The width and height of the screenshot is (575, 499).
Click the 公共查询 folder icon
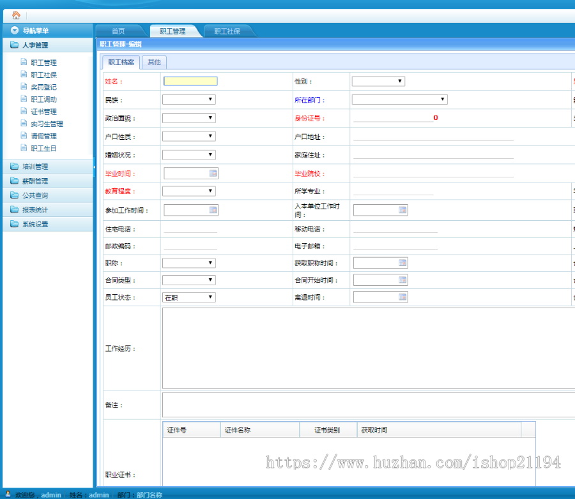click(x=14, y=195)
